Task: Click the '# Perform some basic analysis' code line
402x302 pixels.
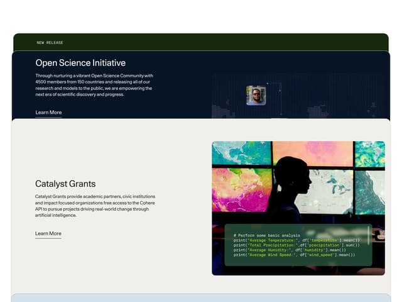Action: (x=266, y=235)
